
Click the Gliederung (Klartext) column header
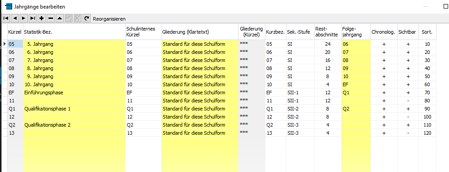(200, 32)
